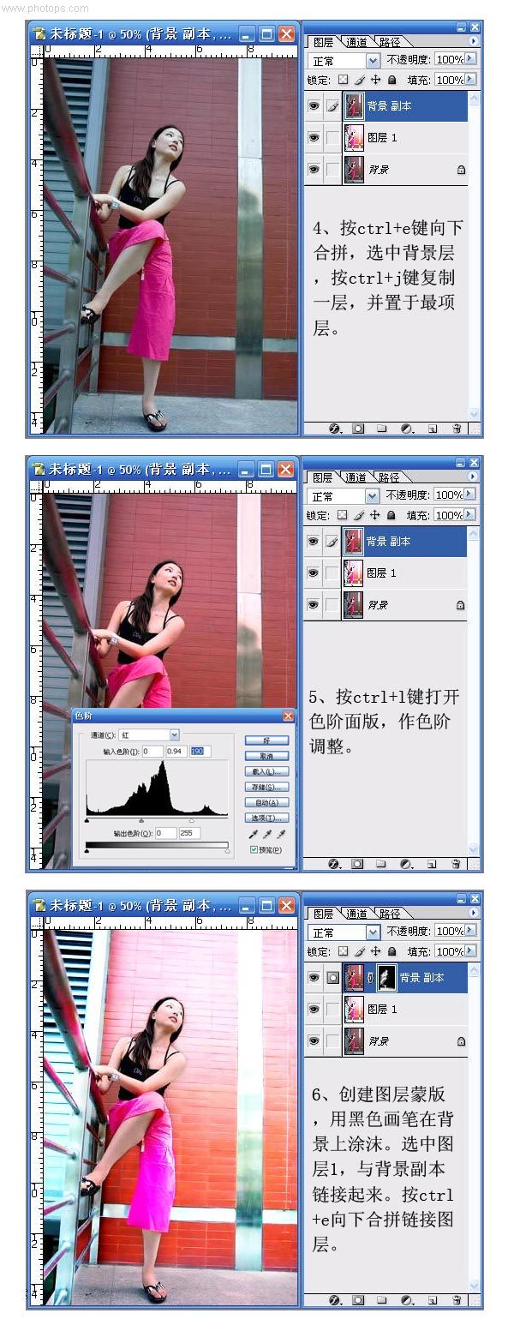Click the 自动(A) button in Levels dialog
The image size is (508, 1337).
click(266, 803)
